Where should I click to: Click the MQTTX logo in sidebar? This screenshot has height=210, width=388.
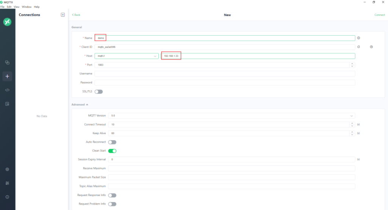click(x=7, y=22)
